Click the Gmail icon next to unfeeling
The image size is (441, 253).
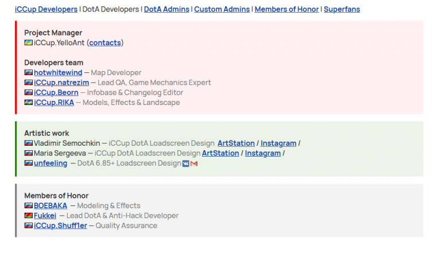194,164
